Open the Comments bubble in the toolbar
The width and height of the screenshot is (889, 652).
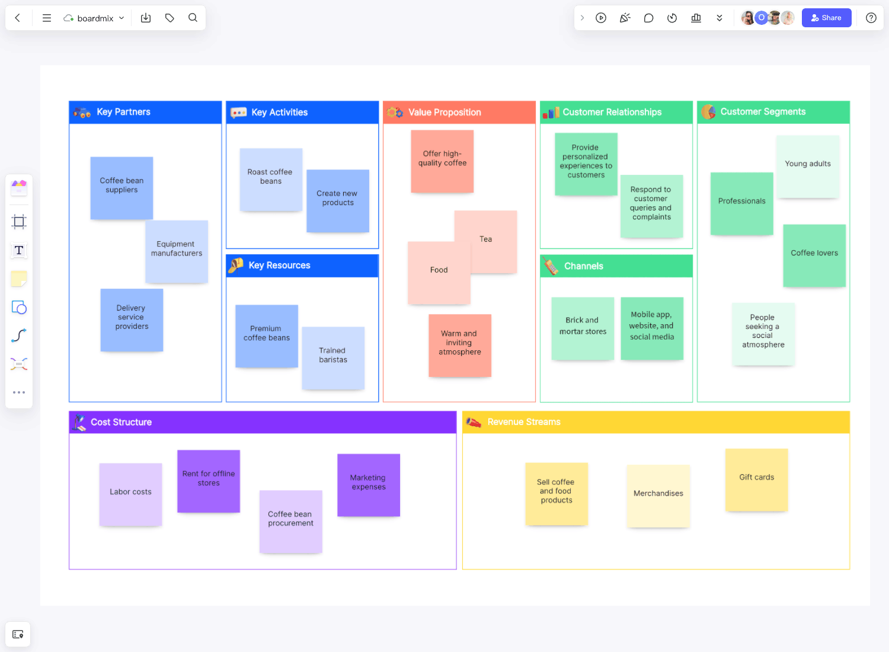[x=648, y=18]
